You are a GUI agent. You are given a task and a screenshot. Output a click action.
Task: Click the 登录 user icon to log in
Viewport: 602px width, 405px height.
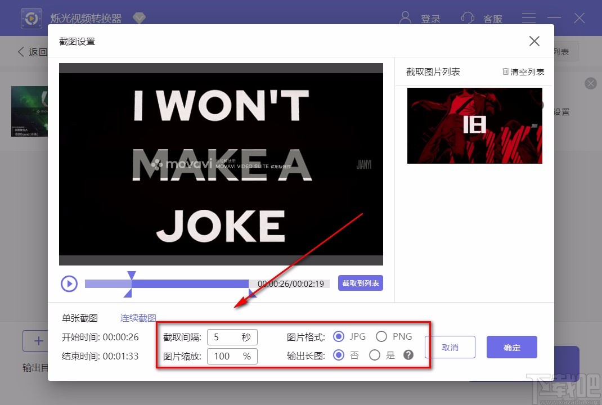tap(406, 17)
